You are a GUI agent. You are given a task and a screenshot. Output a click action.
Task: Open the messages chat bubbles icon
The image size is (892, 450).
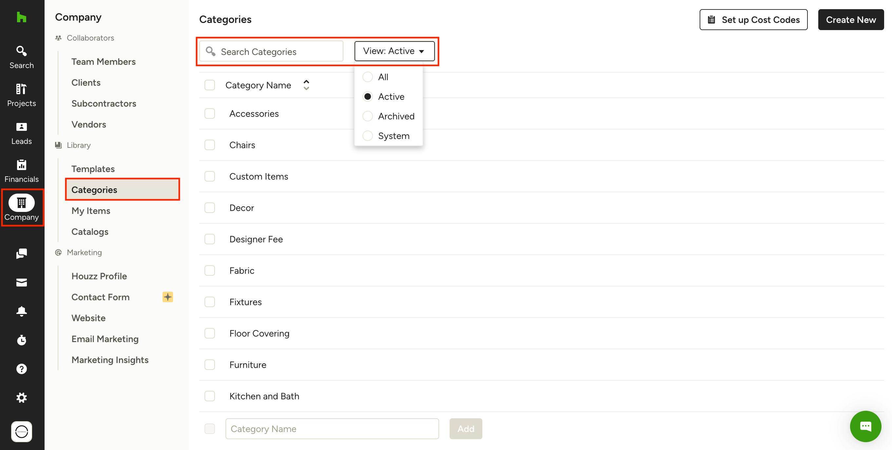(22, 253)
